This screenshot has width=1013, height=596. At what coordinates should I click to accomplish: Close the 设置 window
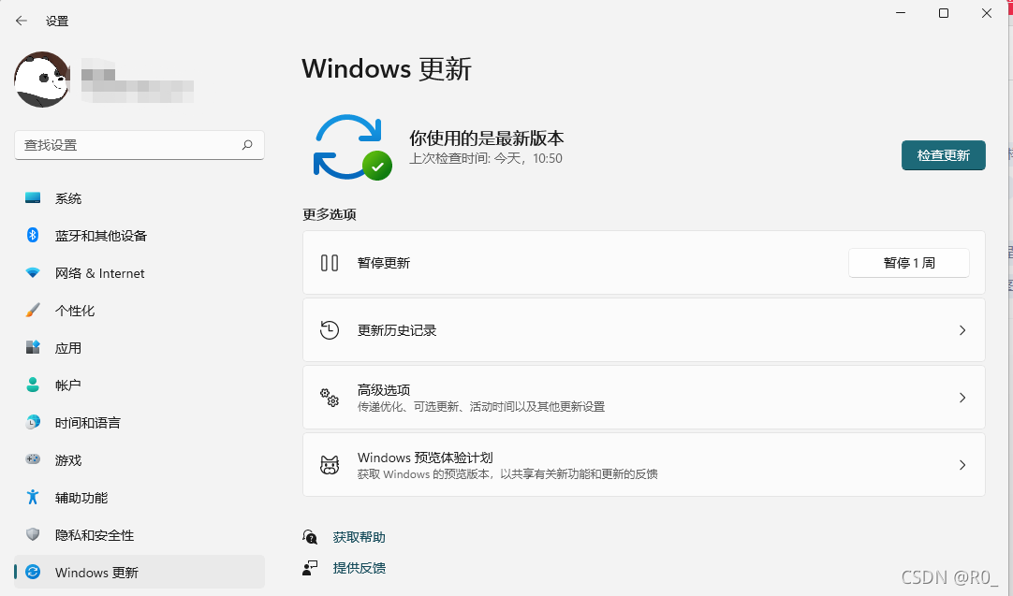[986, 13]
